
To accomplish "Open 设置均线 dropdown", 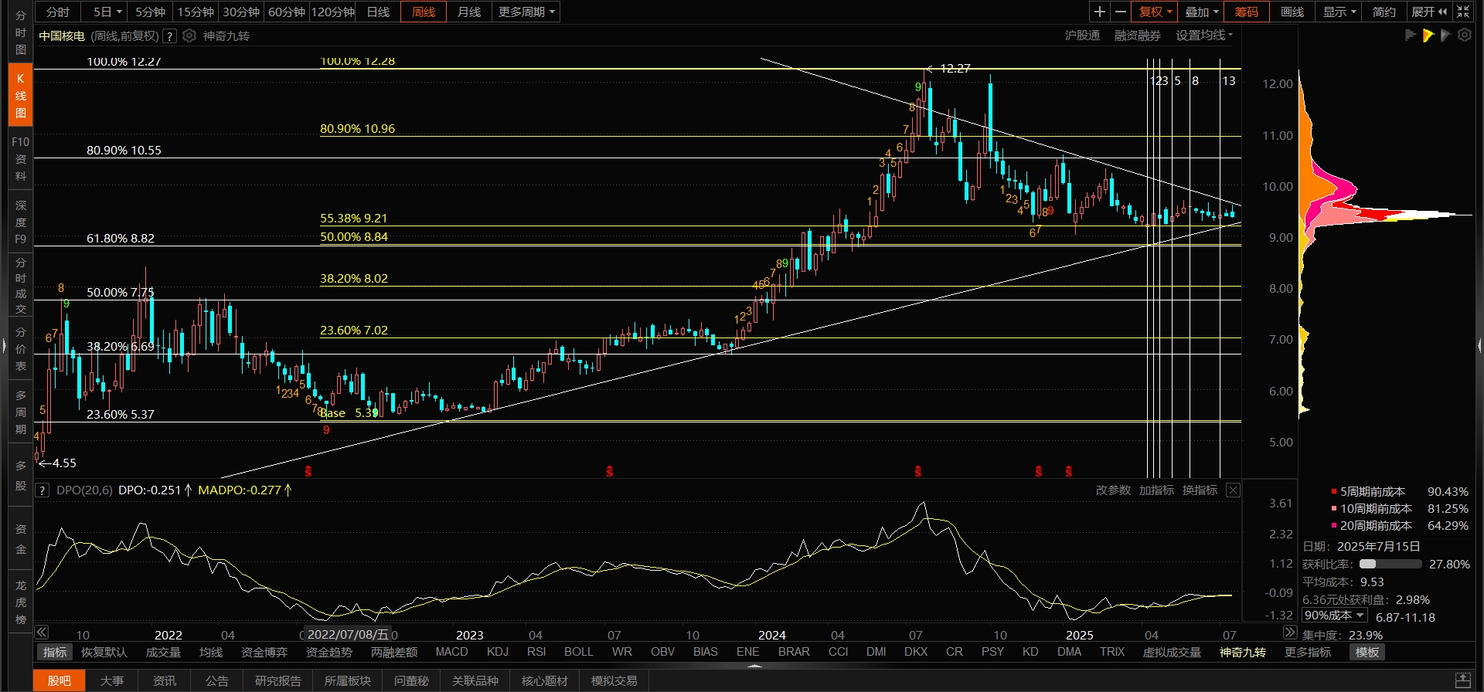I will click(1204, 36).
